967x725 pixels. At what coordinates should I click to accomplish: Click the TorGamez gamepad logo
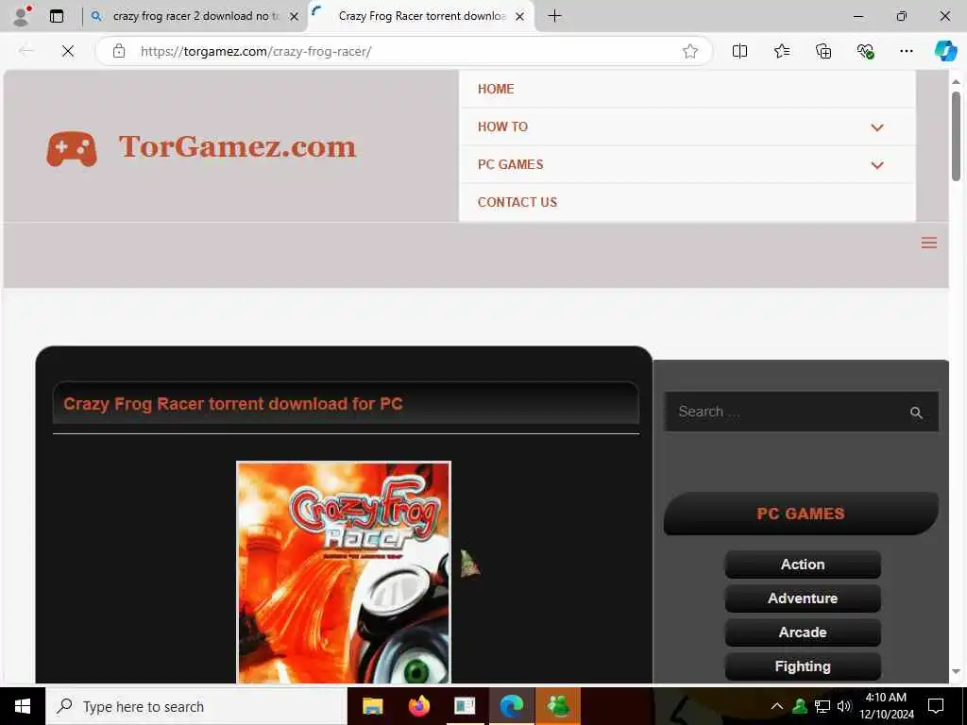point(72,148)
